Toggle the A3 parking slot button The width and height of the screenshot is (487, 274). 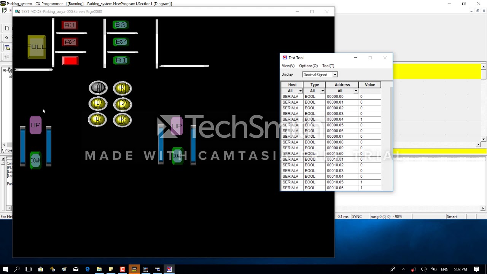coord(69,25)
